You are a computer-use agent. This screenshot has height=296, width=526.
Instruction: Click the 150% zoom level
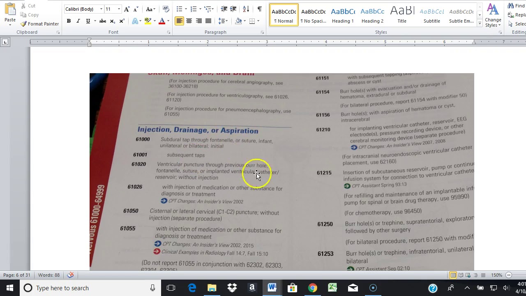click(496, 275)
